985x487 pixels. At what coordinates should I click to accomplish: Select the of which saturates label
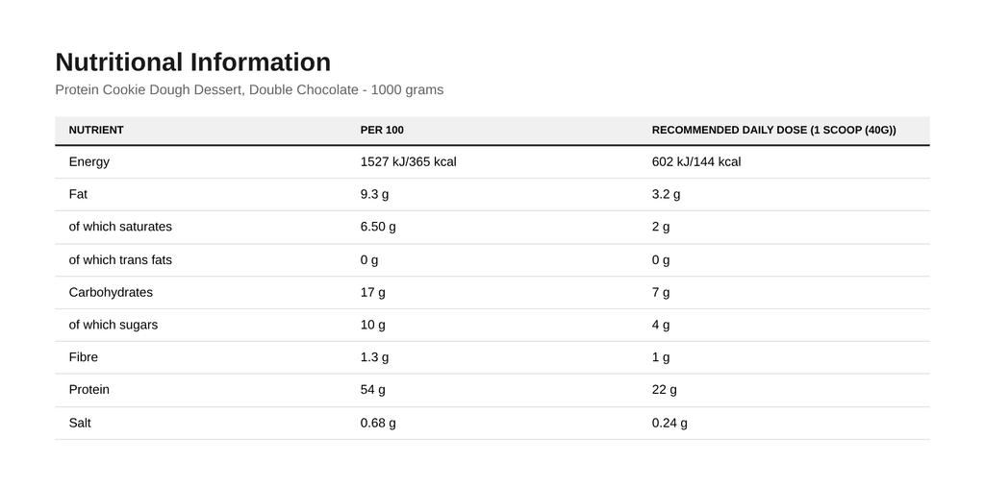tap(120, 227)
